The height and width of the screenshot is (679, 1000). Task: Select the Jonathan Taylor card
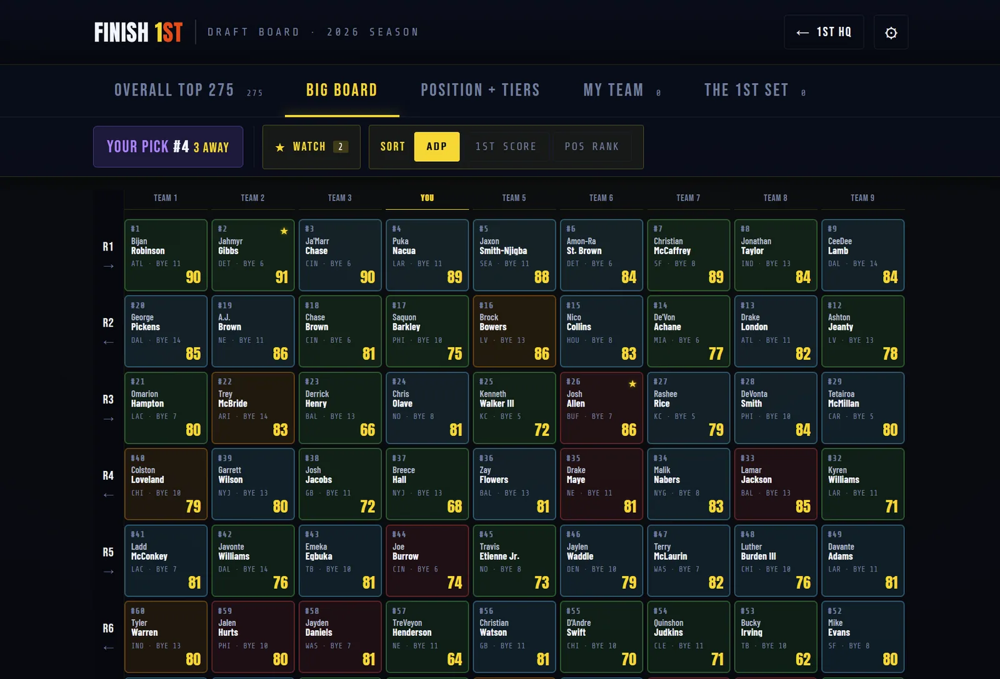pos(776,255)
